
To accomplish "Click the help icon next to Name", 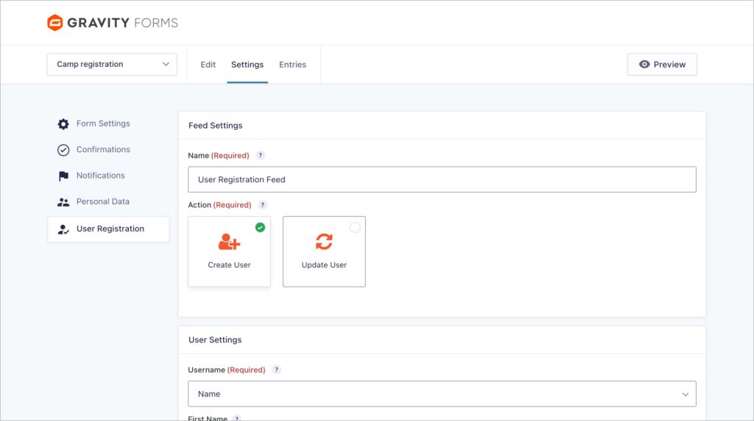I will pos(260,156).
